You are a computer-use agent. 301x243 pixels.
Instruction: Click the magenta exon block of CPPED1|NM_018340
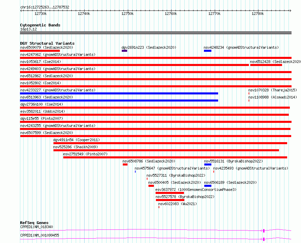264,231
